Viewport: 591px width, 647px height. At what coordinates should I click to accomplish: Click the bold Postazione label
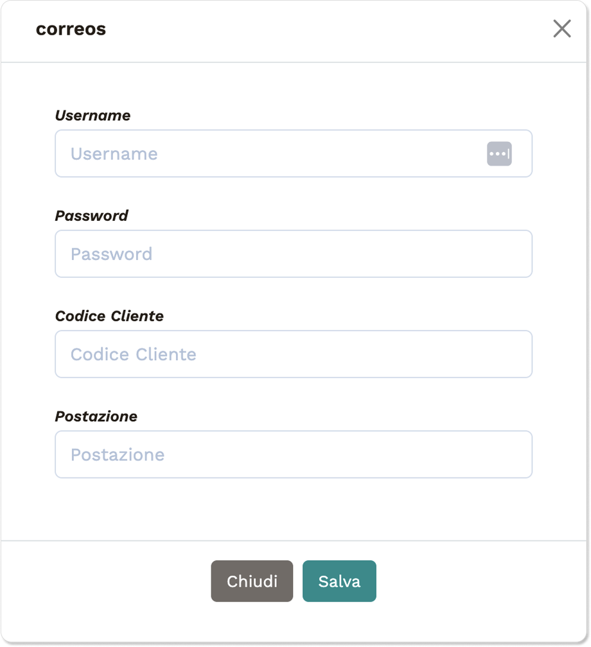click(x=96, y=416)
